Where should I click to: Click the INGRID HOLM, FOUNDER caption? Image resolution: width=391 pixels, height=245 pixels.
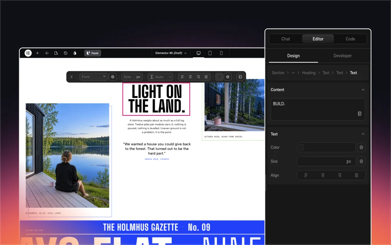[x=157, y=159]
